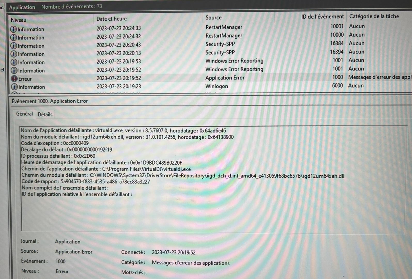
Task: Select the 2023-07-23 20:24:33 date cell
Action: [119, 28]
